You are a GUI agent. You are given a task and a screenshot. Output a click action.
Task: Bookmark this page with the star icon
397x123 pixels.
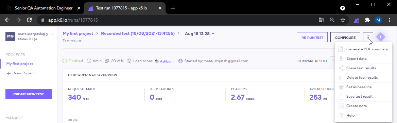click(x=343, y=20)
